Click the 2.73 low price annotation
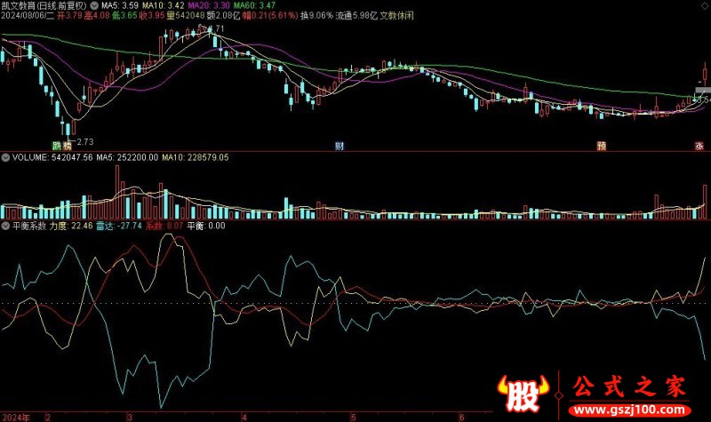711x422 pixels. 84,142
